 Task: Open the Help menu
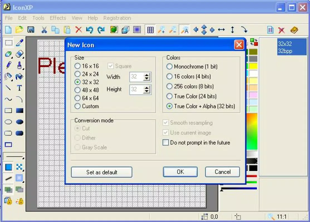(x=93, y=18)
